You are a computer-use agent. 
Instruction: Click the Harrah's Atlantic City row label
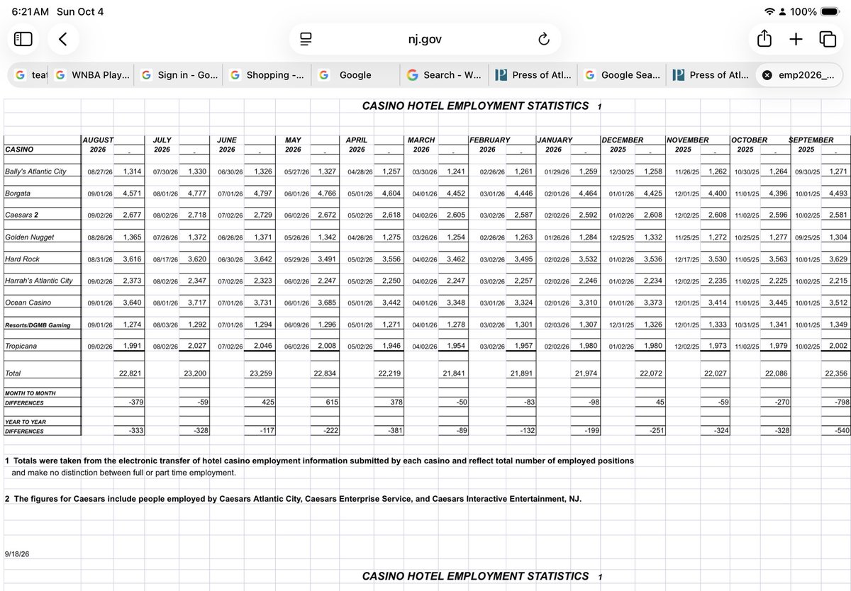[x=39, y=281]
